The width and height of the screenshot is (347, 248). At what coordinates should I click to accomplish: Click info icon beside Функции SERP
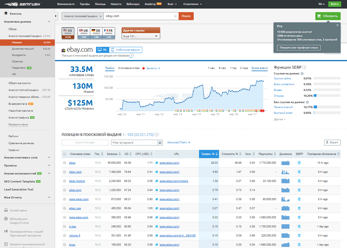tap(304, 67)
